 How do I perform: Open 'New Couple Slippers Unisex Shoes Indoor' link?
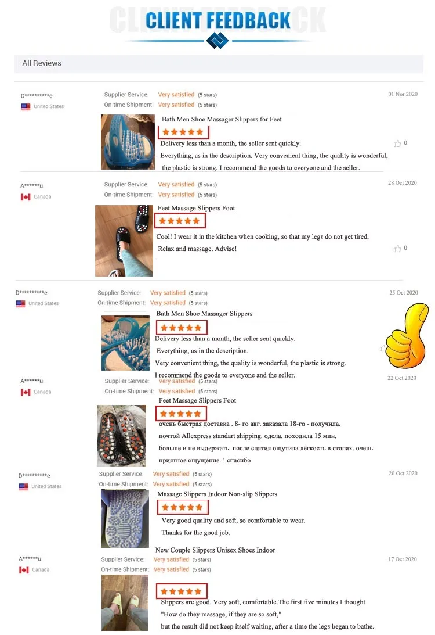tap(215, 550)
